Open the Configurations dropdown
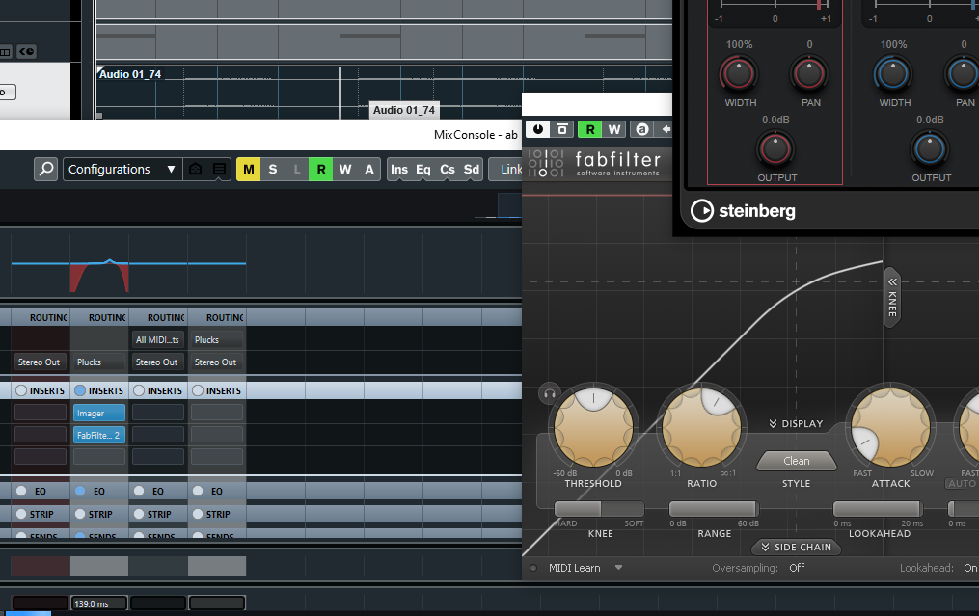 pyautogui.click(x=122, y=169)
